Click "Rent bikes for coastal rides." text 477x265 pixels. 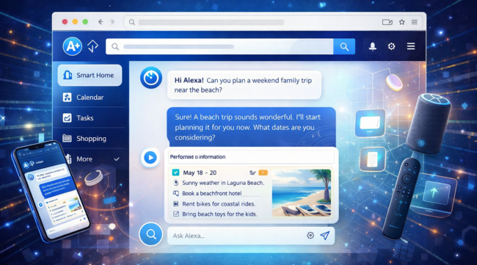point(219,204)
